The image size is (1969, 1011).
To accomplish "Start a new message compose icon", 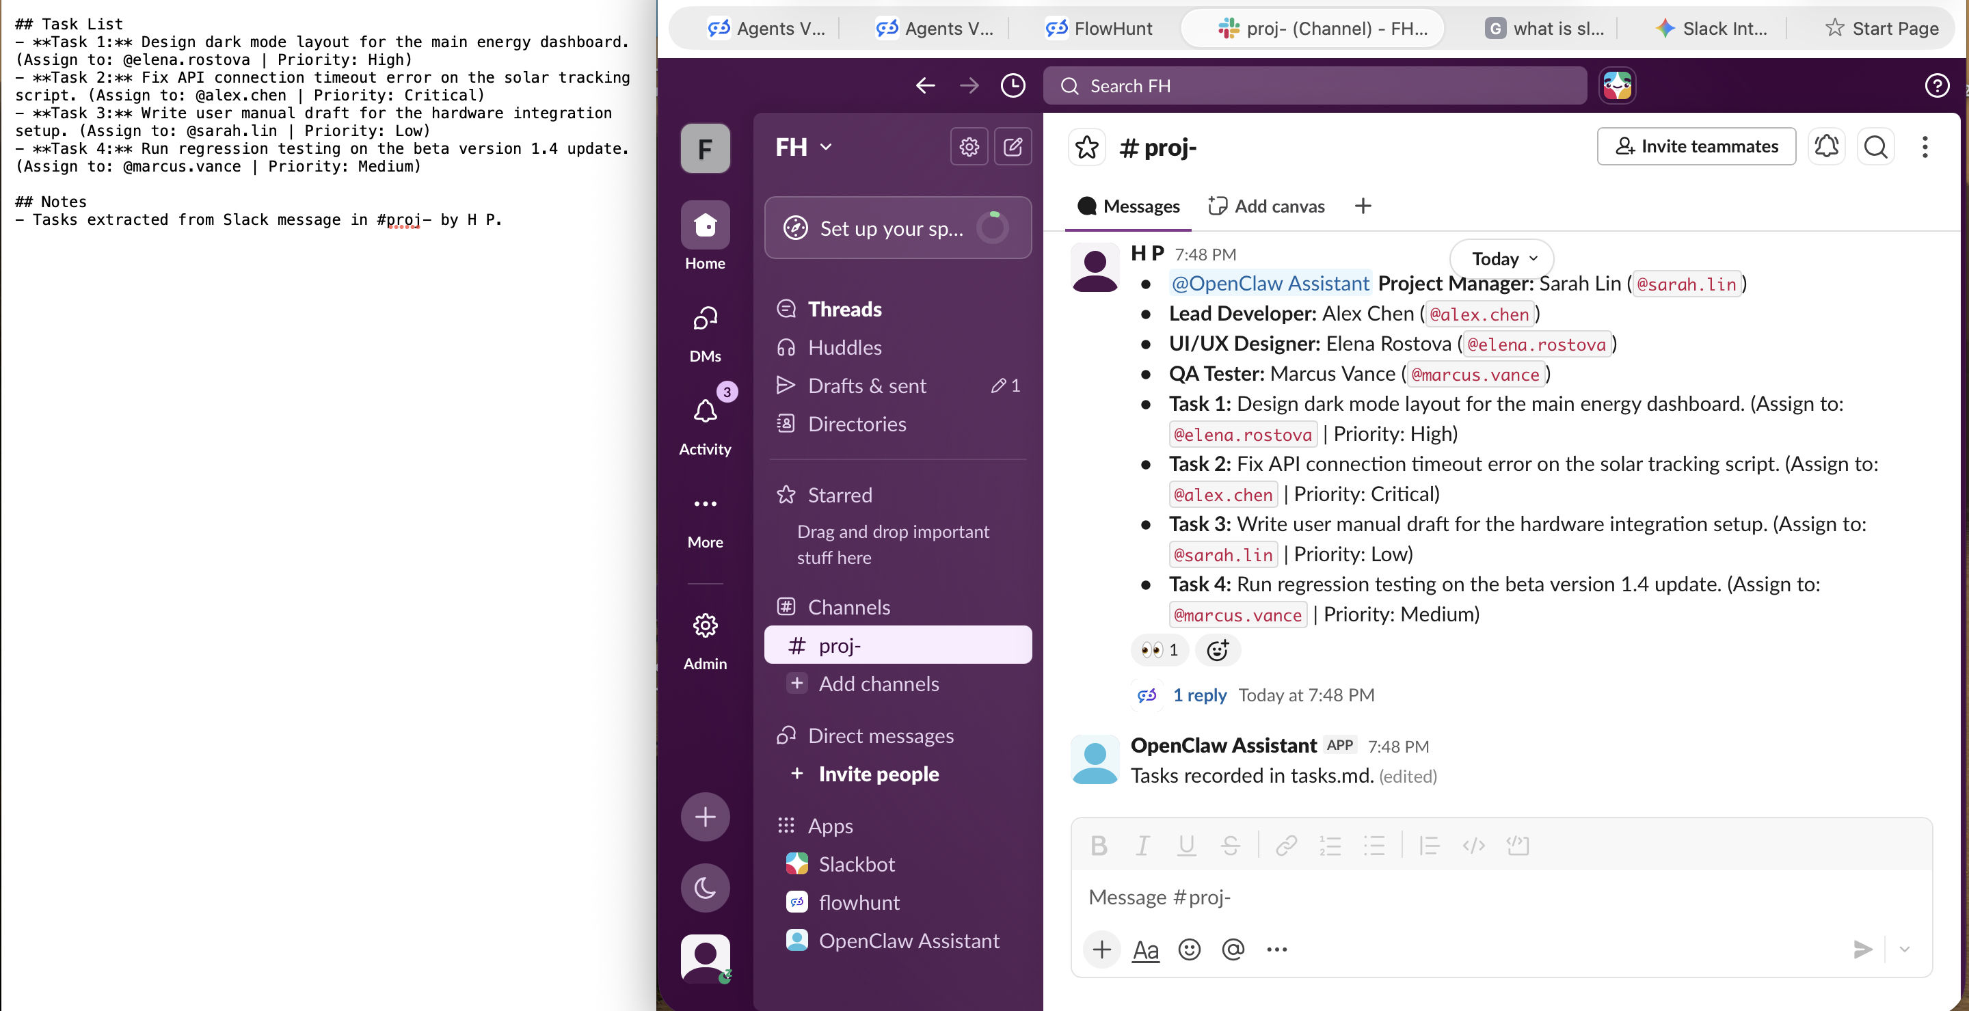I will coord(1013,147).
